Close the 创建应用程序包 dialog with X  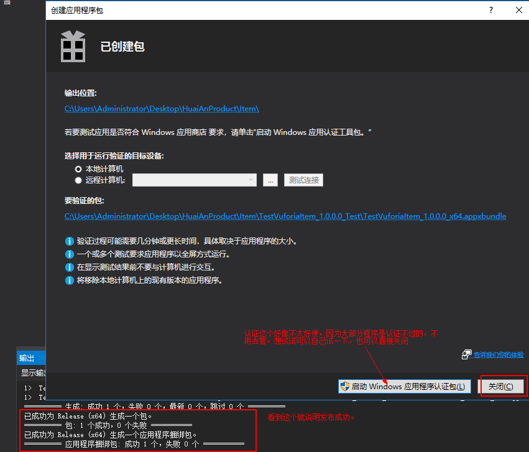(519, 10)
